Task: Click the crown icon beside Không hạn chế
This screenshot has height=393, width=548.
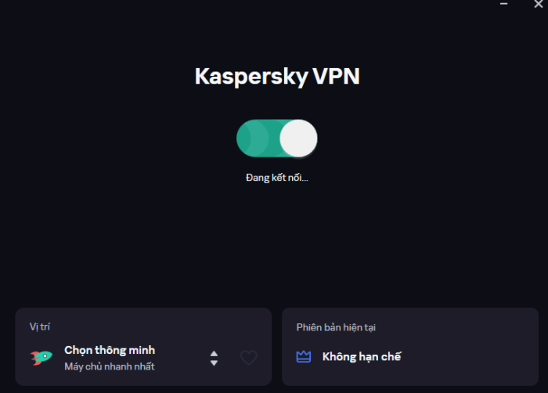Action: (304, 357)
